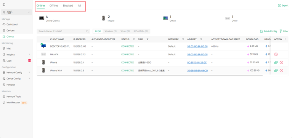Screen dimensions: 292x138
Task: Reconnect the iPhone client at 192.168.0.4
Action: tap(276, 63)
